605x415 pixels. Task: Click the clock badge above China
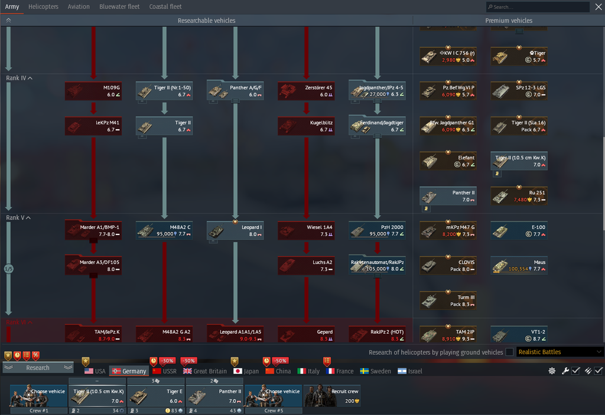[266, 361]
